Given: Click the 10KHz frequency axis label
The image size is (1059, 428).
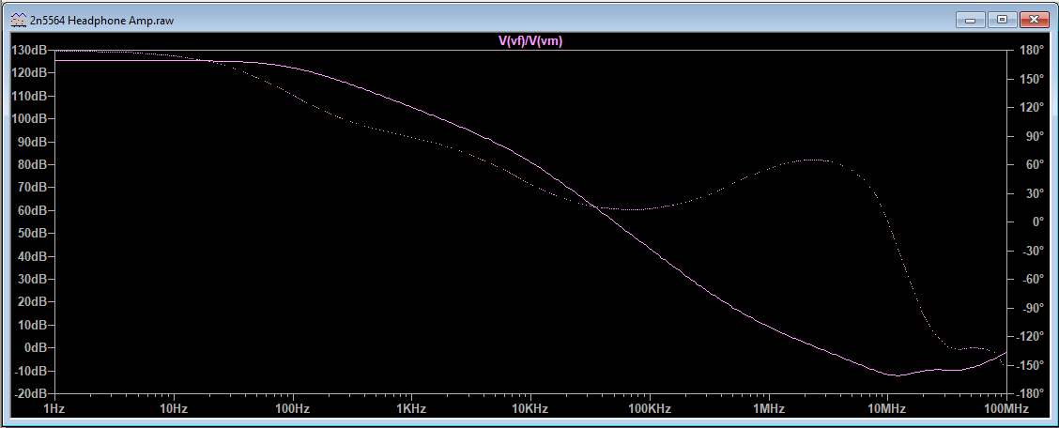Looking at the screenshot, I should [530, 409].
